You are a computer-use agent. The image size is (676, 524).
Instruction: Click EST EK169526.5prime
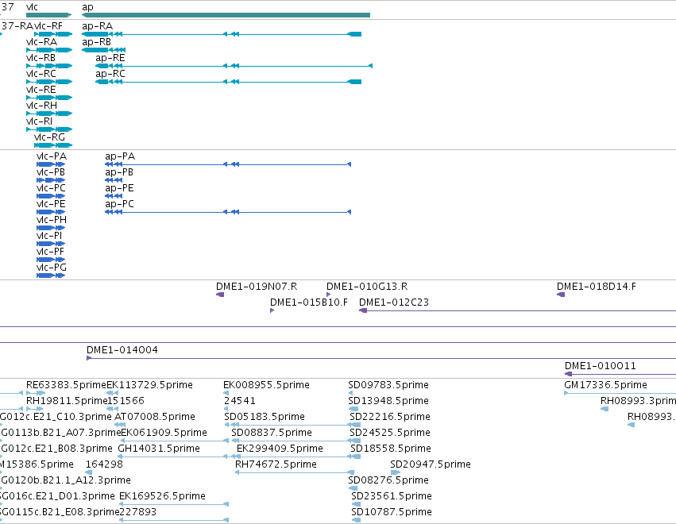coord(162,496)
